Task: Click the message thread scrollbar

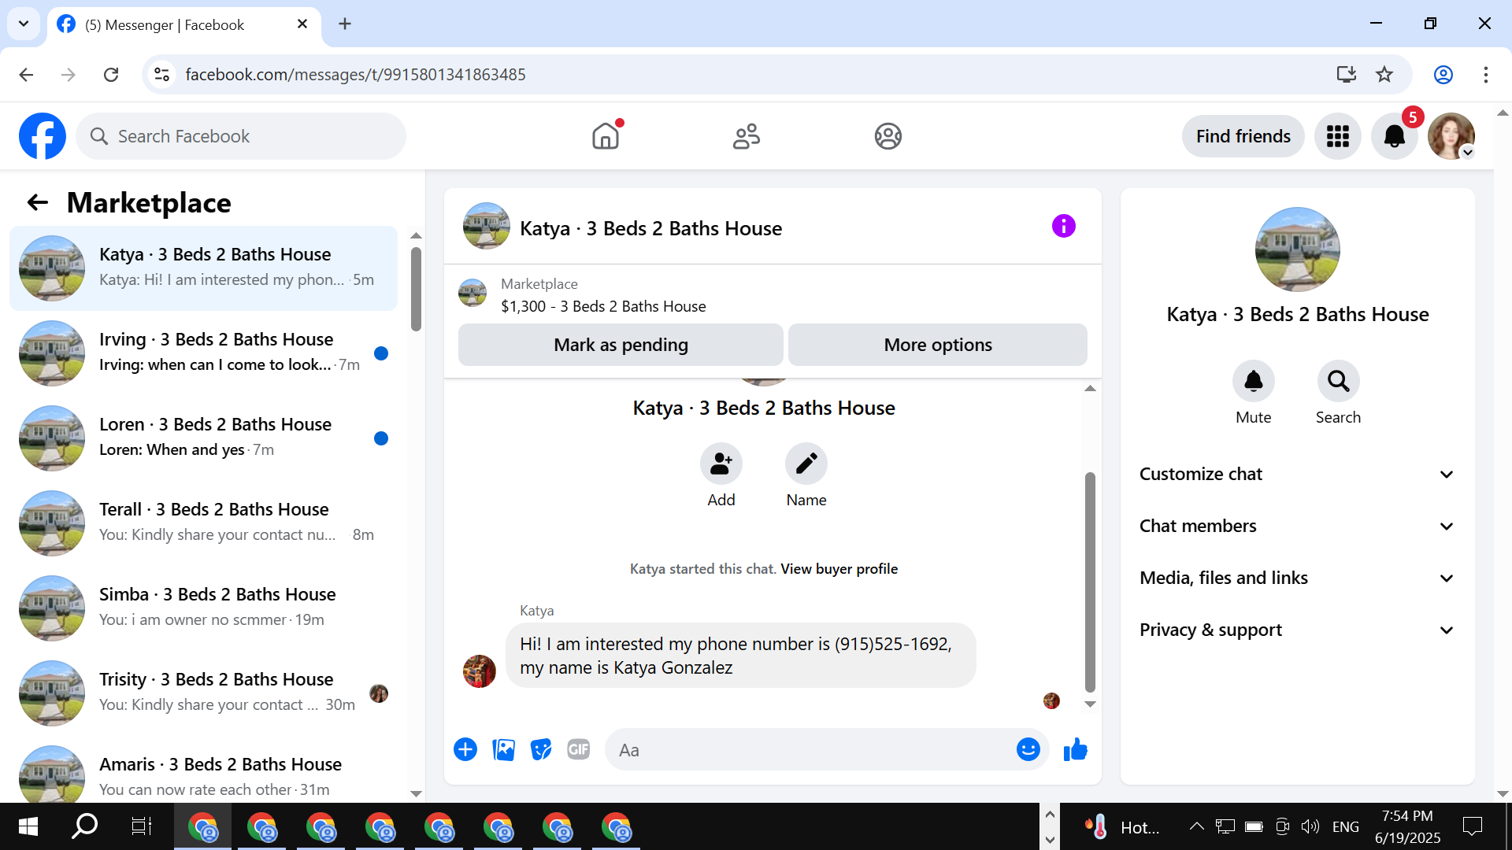Action: pyautogui.click(x=1090, y=582)
